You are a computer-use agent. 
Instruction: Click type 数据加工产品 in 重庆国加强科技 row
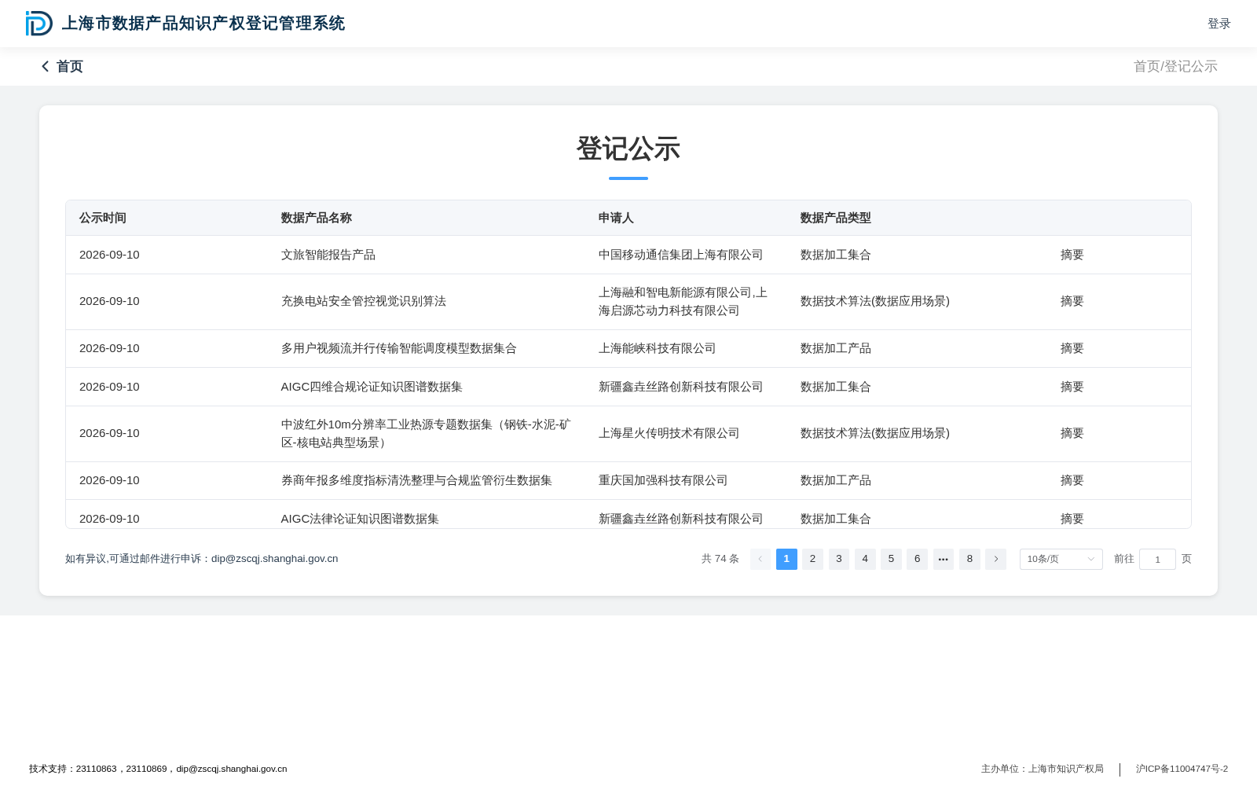pos(835,480)
